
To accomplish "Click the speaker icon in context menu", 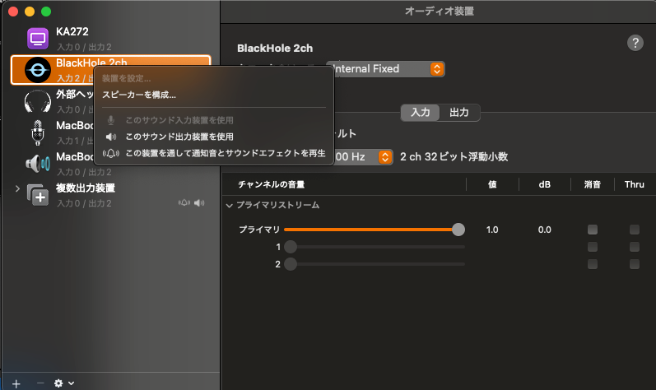I will [x=111, y=137].
